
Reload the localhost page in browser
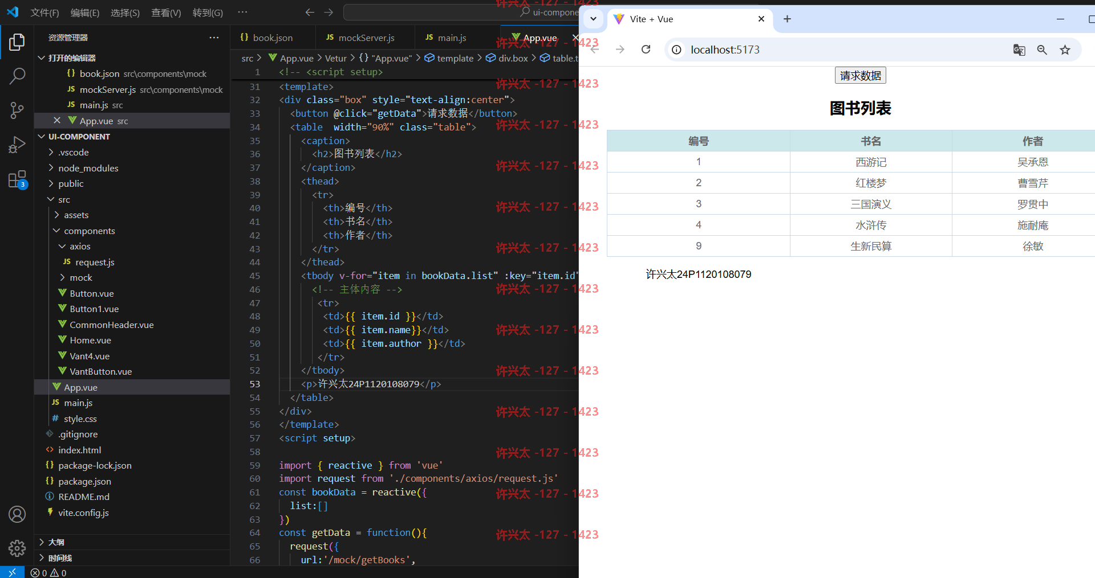coord(646,50)
